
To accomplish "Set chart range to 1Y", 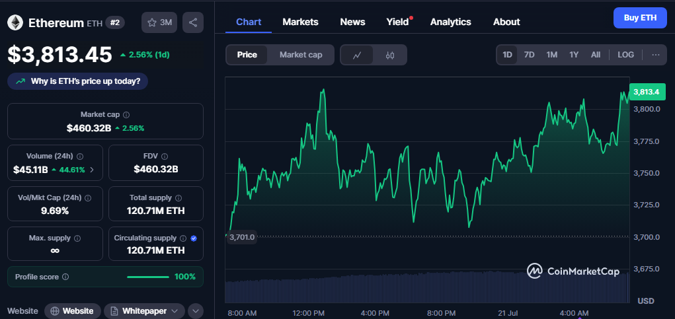I will 574,55.
